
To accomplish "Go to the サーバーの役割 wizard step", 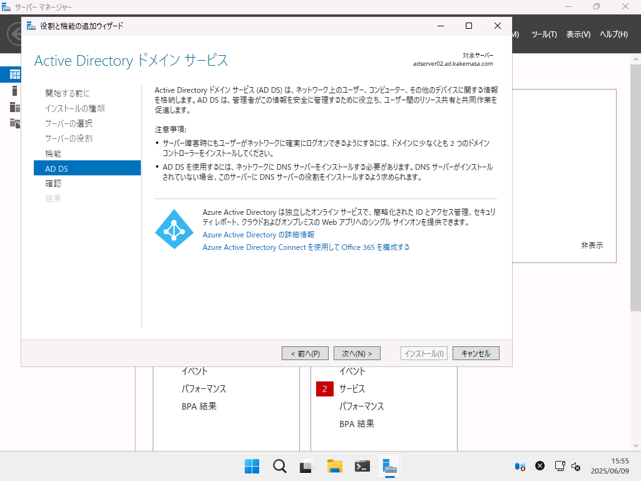I will (x=69, y=138).
